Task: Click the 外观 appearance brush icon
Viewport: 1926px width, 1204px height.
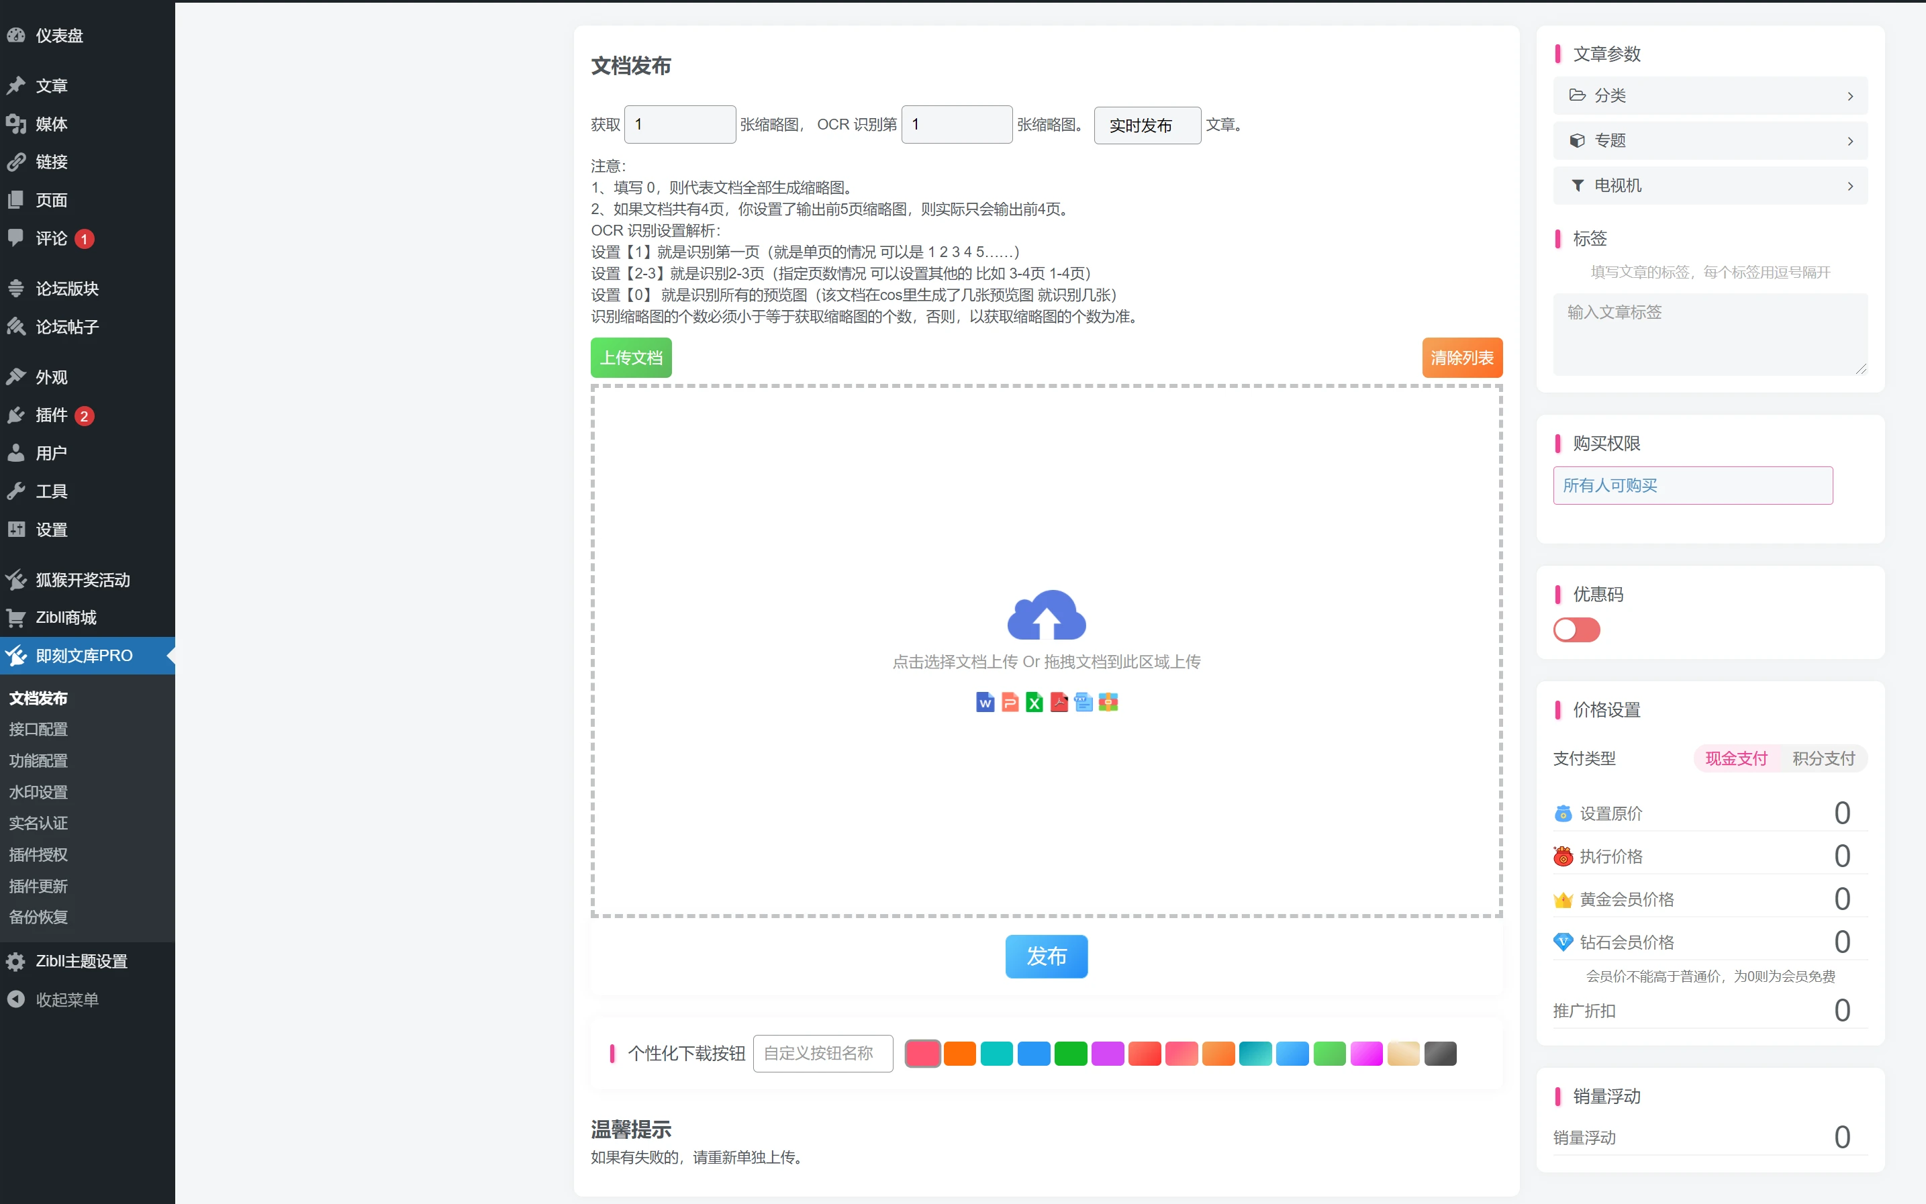Action: (16, 377)
